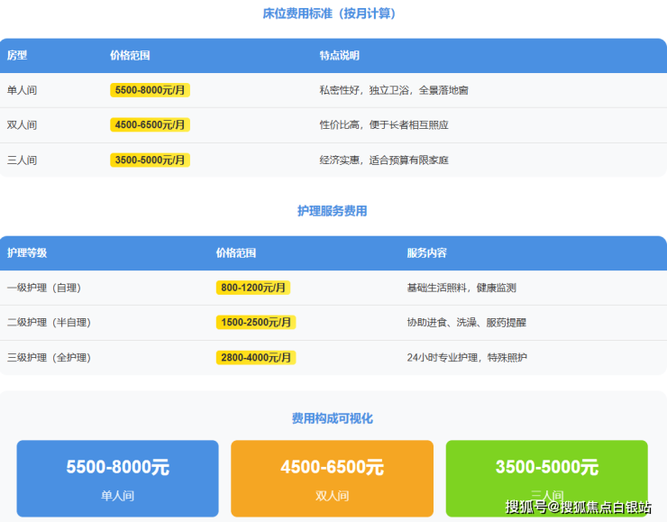The height and width of the screenshot is (522, 667).
Task: Select the orange 双人间 cost card
Action: coord(332,478)
